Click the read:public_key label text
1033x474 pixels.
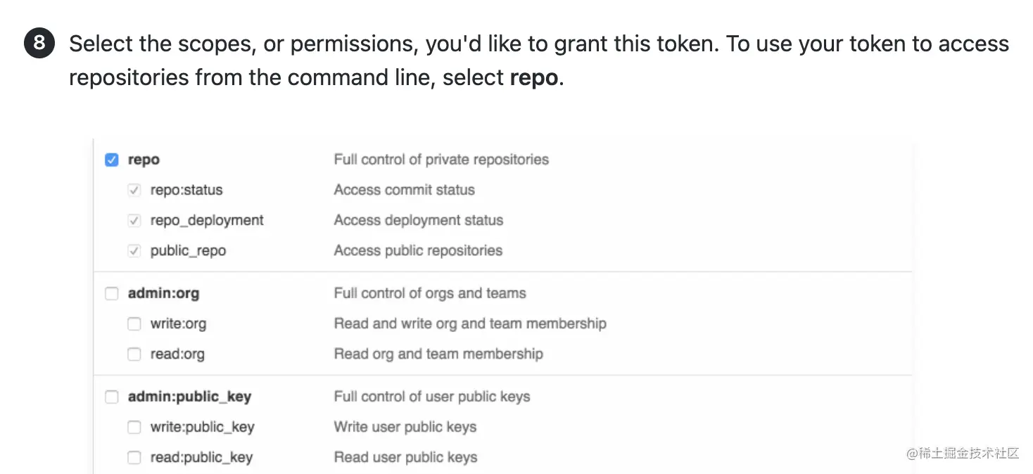pyautogui.click(x=202, y=457)
